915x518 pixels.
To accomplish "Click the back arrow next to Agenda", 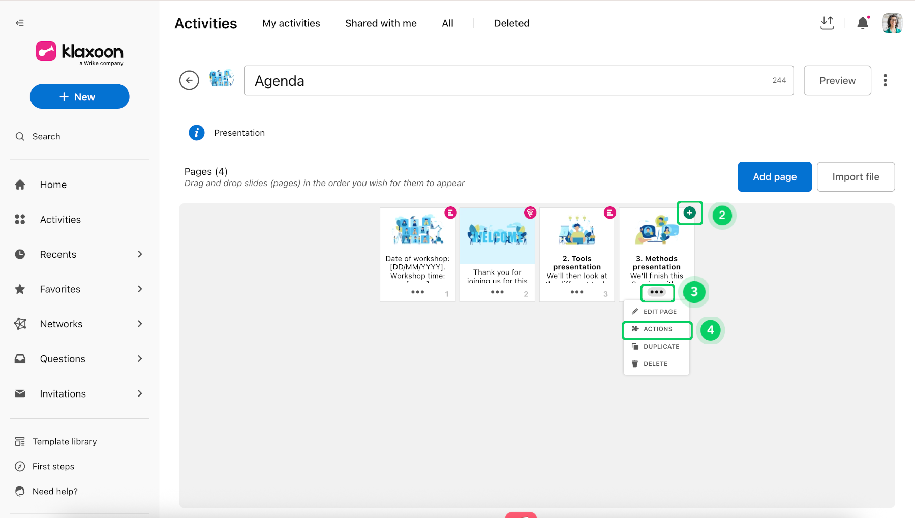I will click(x=189, y=80).
